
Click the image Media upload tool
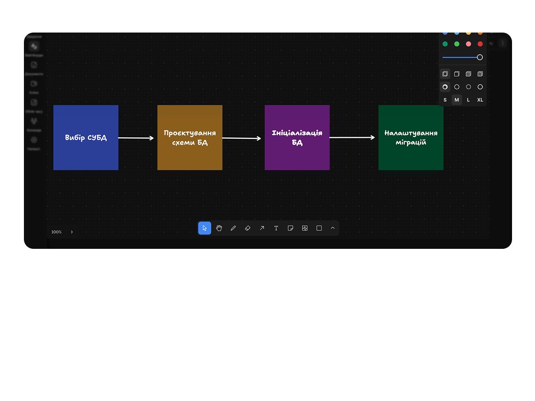tap(305, 228)
